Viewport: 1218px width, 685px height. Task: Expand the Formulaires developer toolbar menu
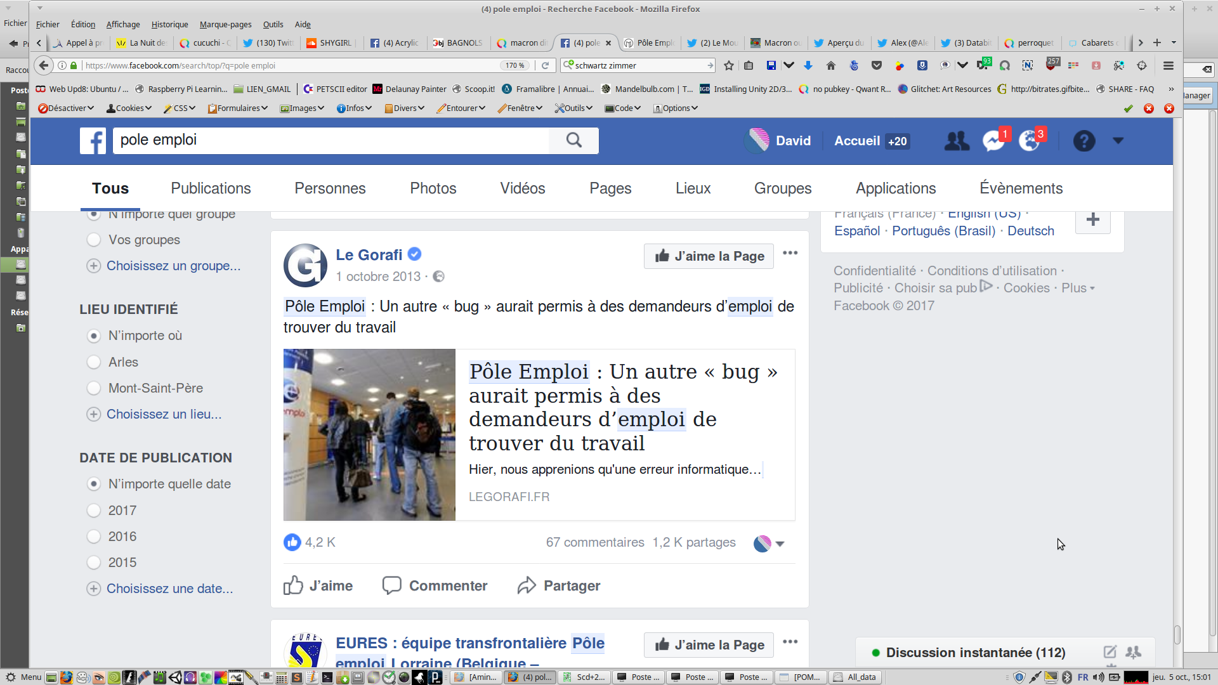[238, 108]
